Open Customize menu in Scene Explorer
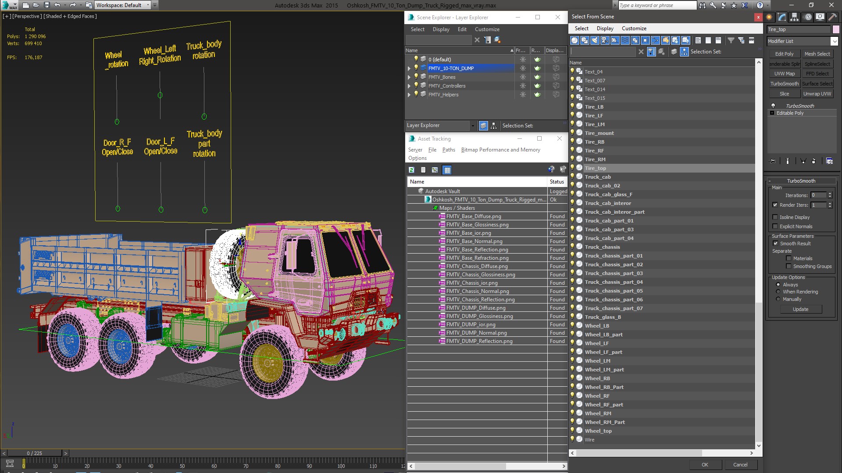The width and height of the screenshot is (842, 473). 487,29
